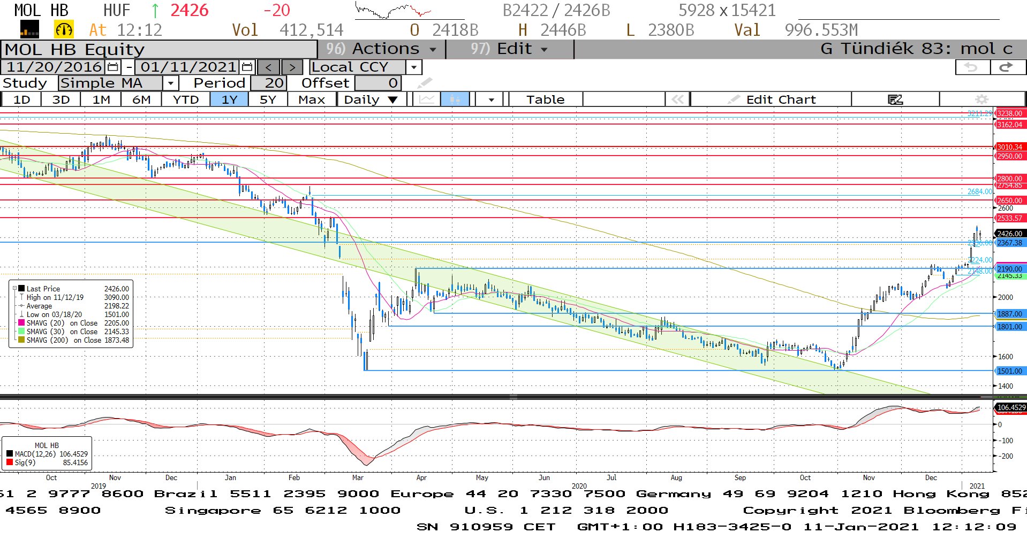
Task: Click the 1501.00 support level label
Action: [1010, 371]
